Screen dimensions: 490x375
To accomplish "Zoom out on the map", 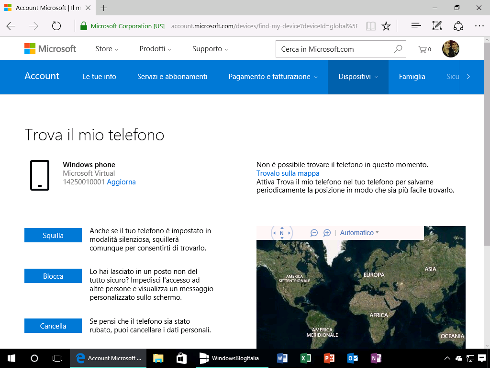I will tap(314, 233).
